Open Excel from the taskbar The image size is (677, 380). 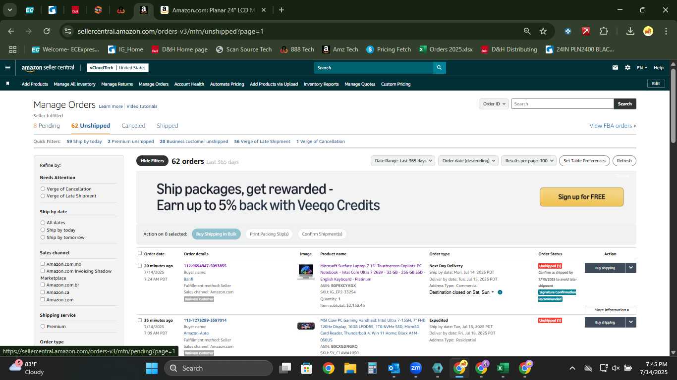click(x=503, y=368)
